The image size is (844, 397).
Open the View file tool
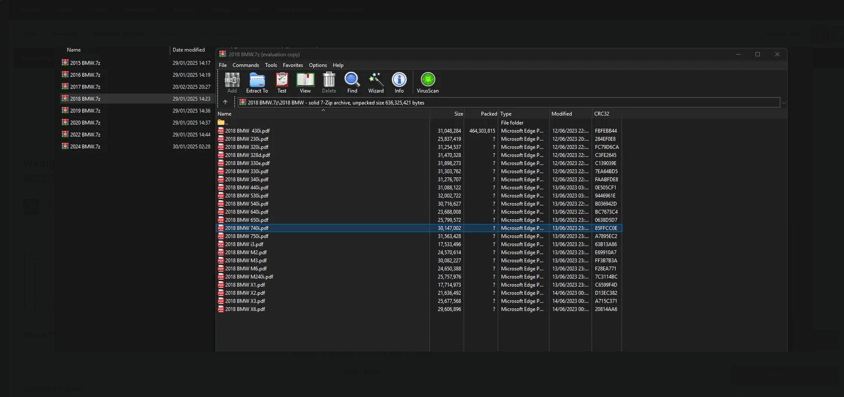[305, 83]
